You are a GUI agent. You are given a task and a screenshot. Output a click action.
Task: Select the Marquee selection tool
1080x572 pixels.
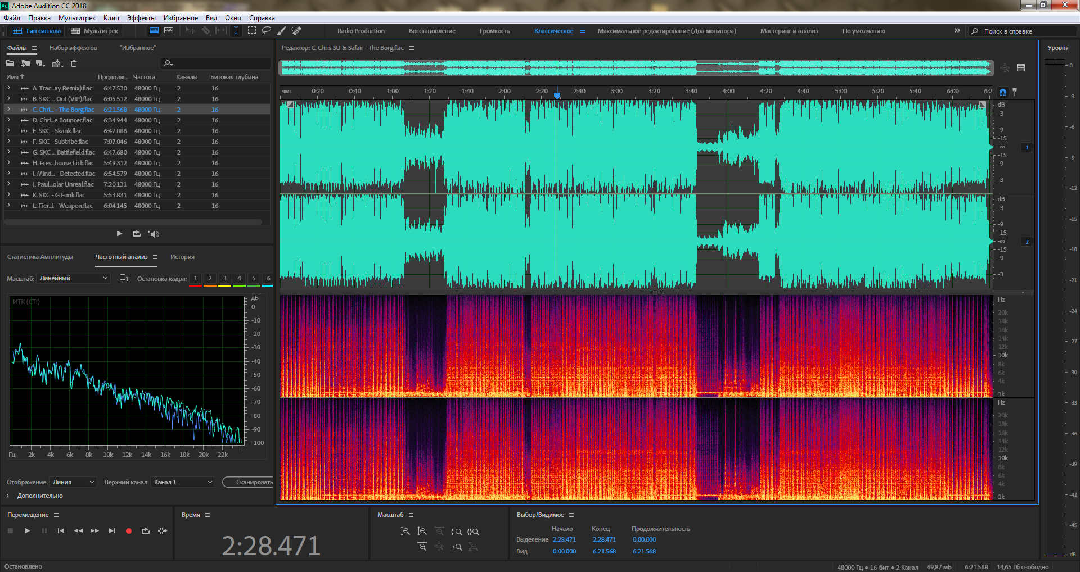tap(251, 30)
